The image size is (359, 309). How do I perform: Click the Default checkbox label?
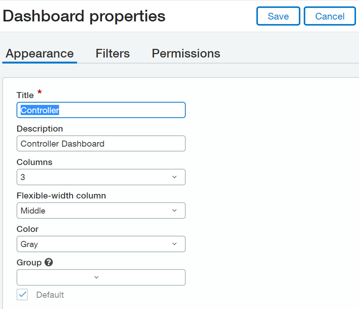pyautogui.click(x=50, y=295)
